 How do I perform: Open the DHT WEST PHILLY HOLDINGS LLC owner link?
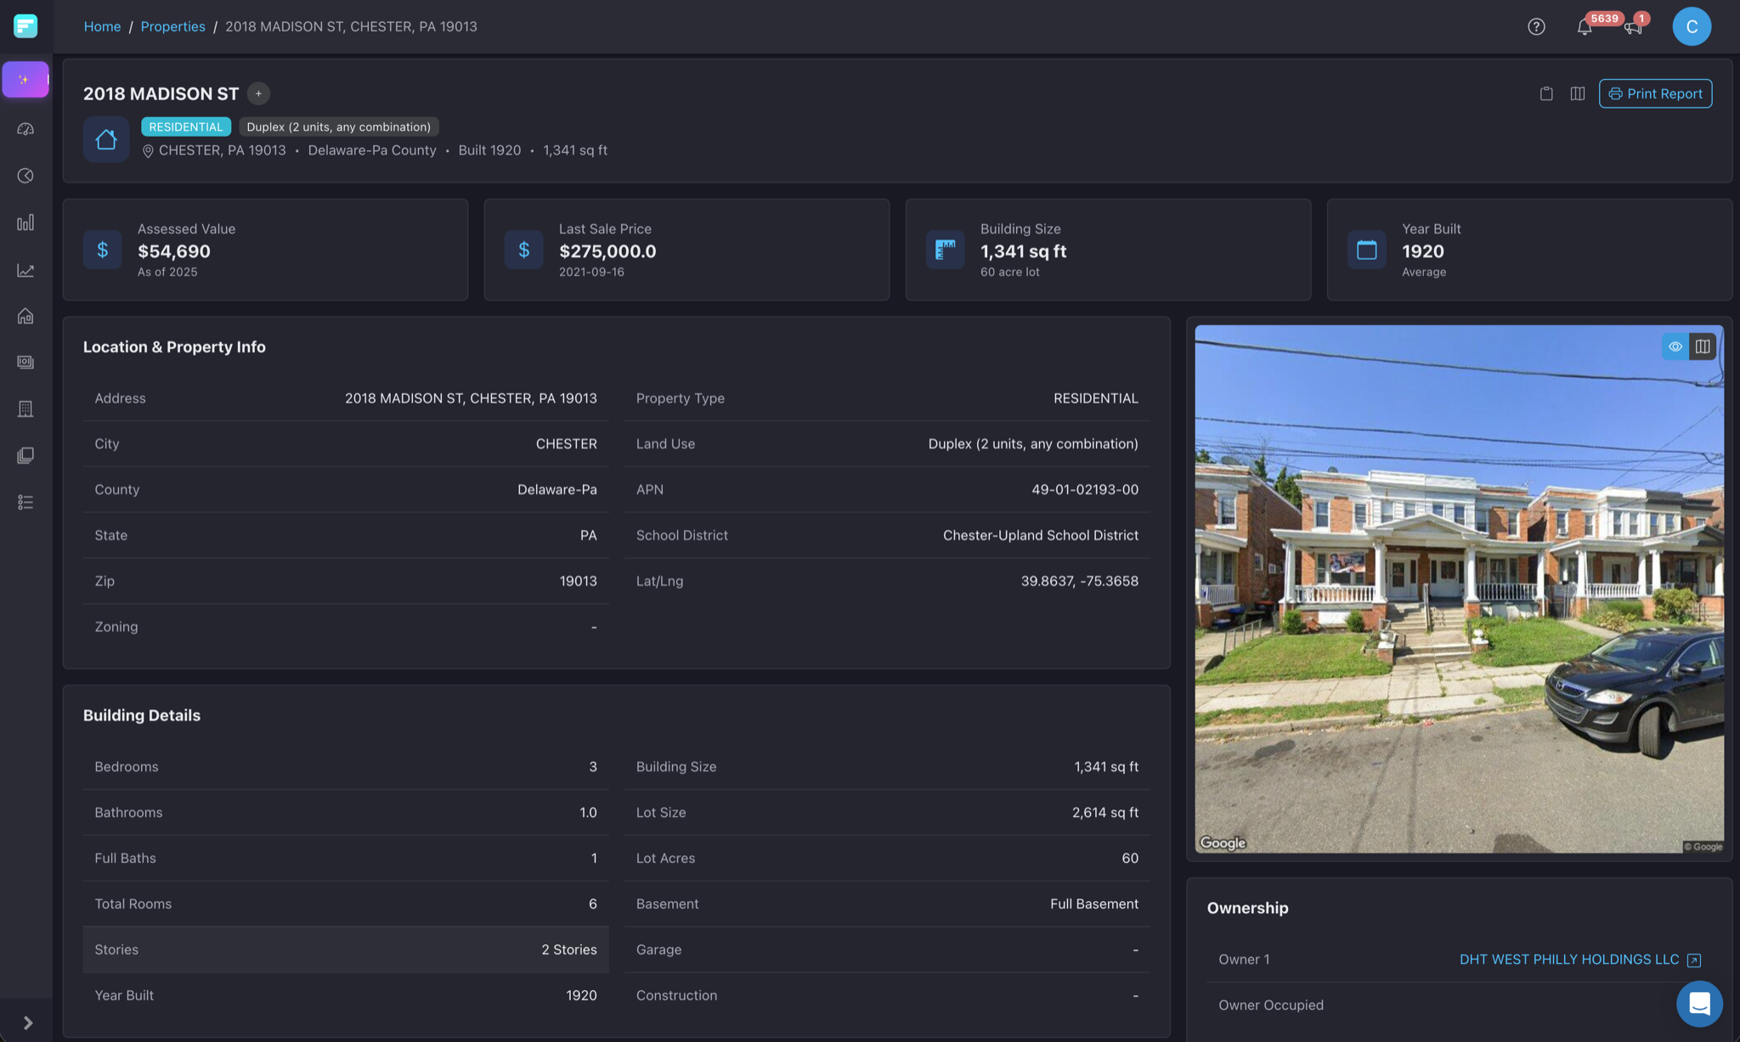[x=1568, y=959]
